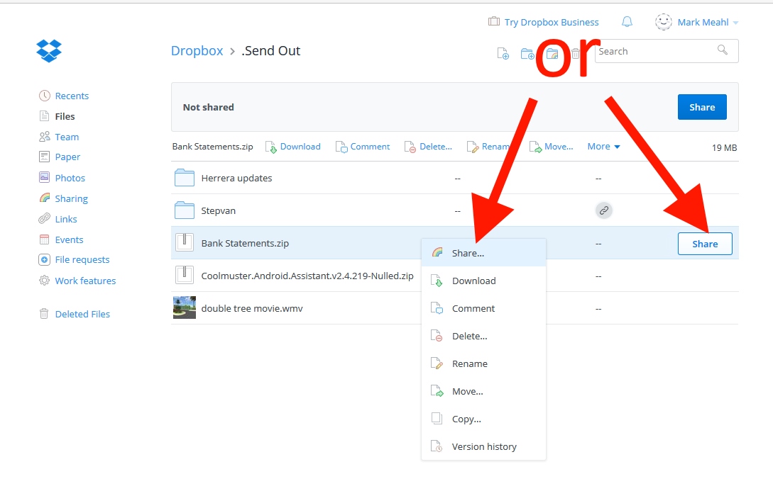Open the notifications bell
Viewport: 773px width, 491px height.
[x=627, y=22]
